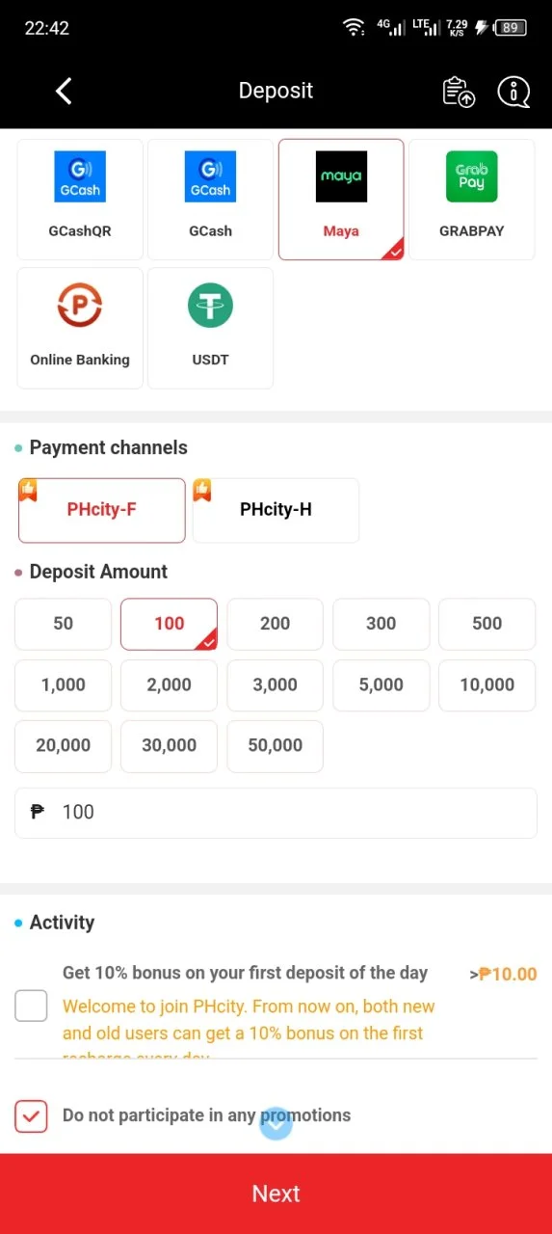
Task: Choose the 500 deposit amount
Action: 486,624
